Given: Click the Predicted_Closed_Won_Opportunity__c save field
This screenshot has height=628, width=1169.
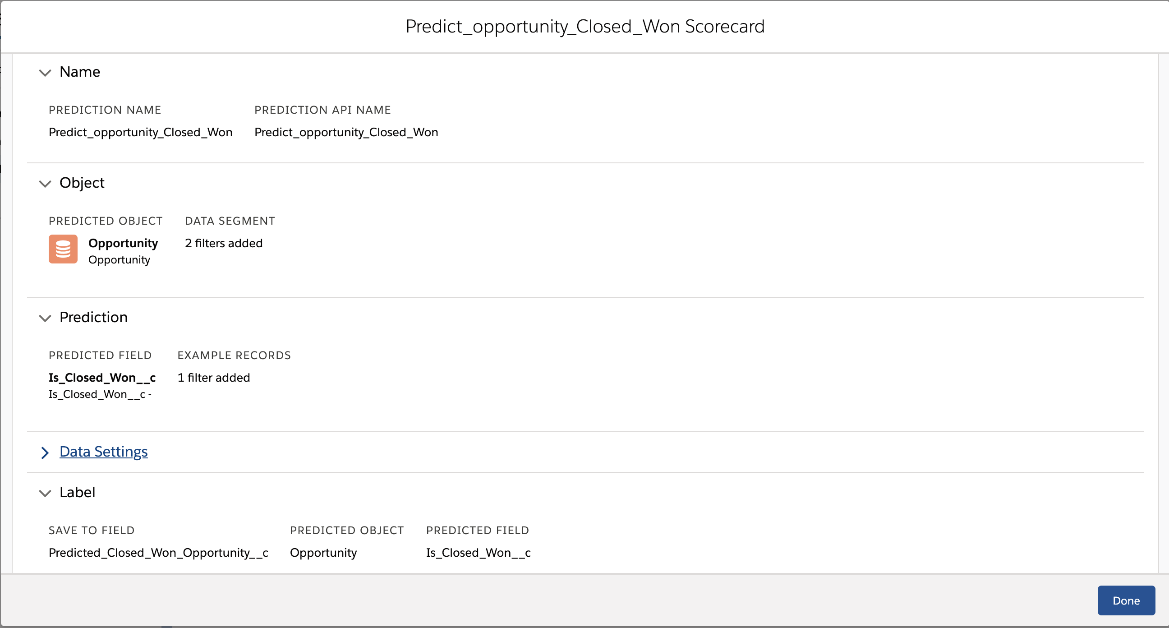Looking at the screenshot, I should [x=158, y=553].
